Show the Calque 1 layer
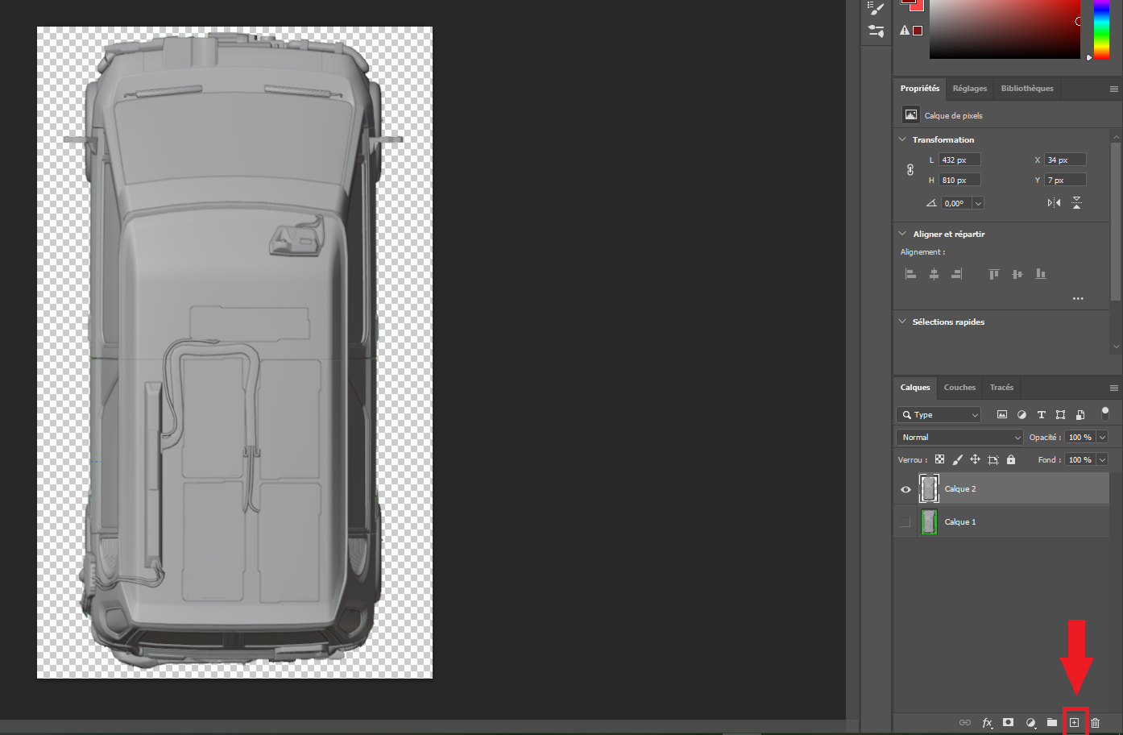 [x=905, y=522]
